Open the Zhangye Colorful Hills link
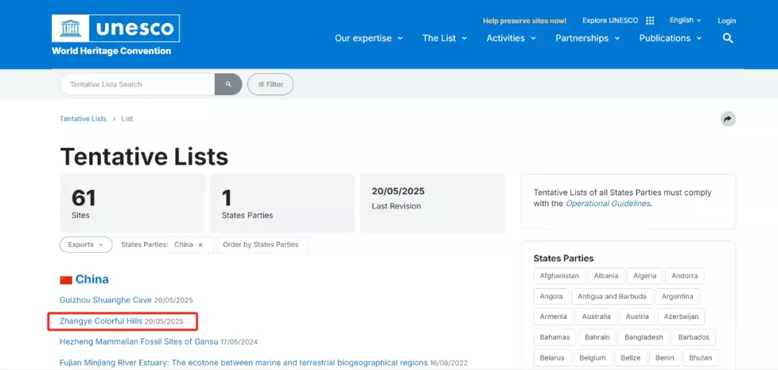This screenshot has height=370, width=778. coord(101,321)
